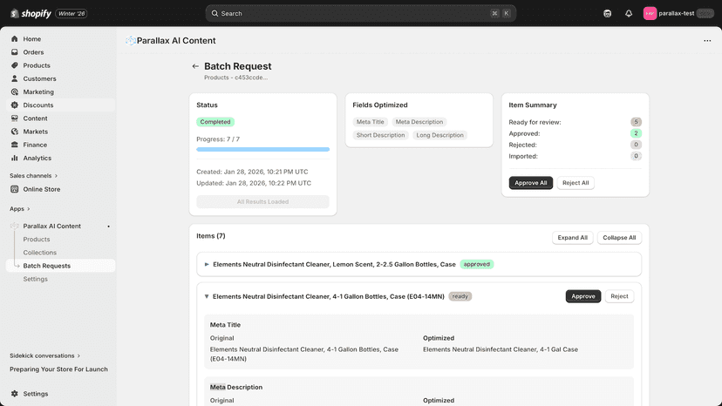The height and width of the screenshot is (406, 722).
Task: Click Expand All items
Action: click(572, 238)
